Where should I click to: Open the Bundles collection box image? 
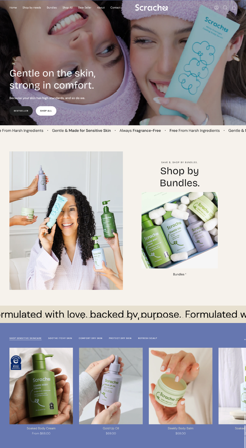tap(180, 230)
